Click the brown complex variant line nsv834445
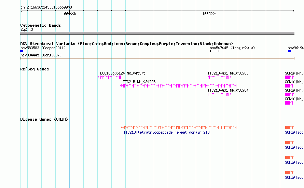Image resolution: width=304 pixels, height=188 pixels. coord(157,58)
